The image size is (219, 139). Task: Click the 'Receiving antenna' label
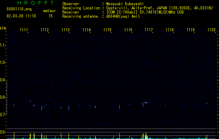point(80,16)
